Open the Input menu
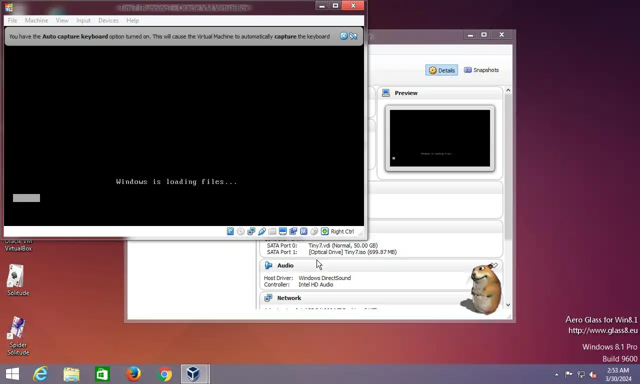The height and width of the screenshot is (384, 640). [x=83, y=20]
